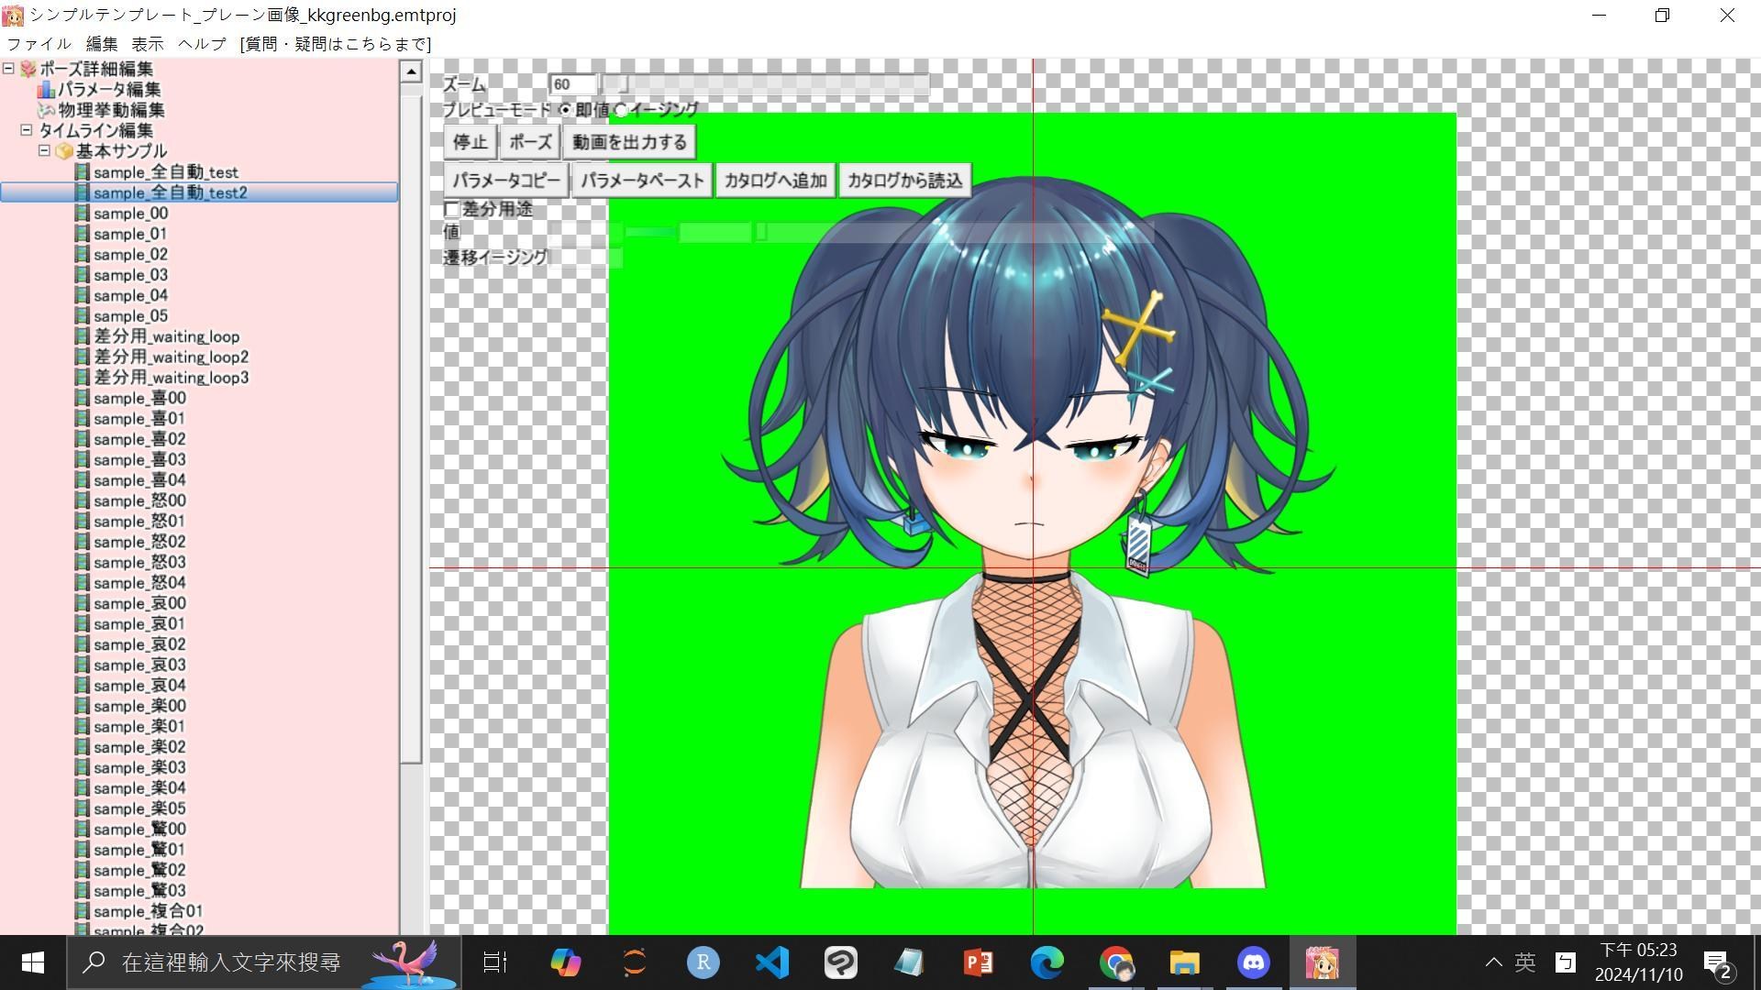Open PowerPoint from the taskbar
Viewport: 1761px width, 990px height.
(979, 962)
